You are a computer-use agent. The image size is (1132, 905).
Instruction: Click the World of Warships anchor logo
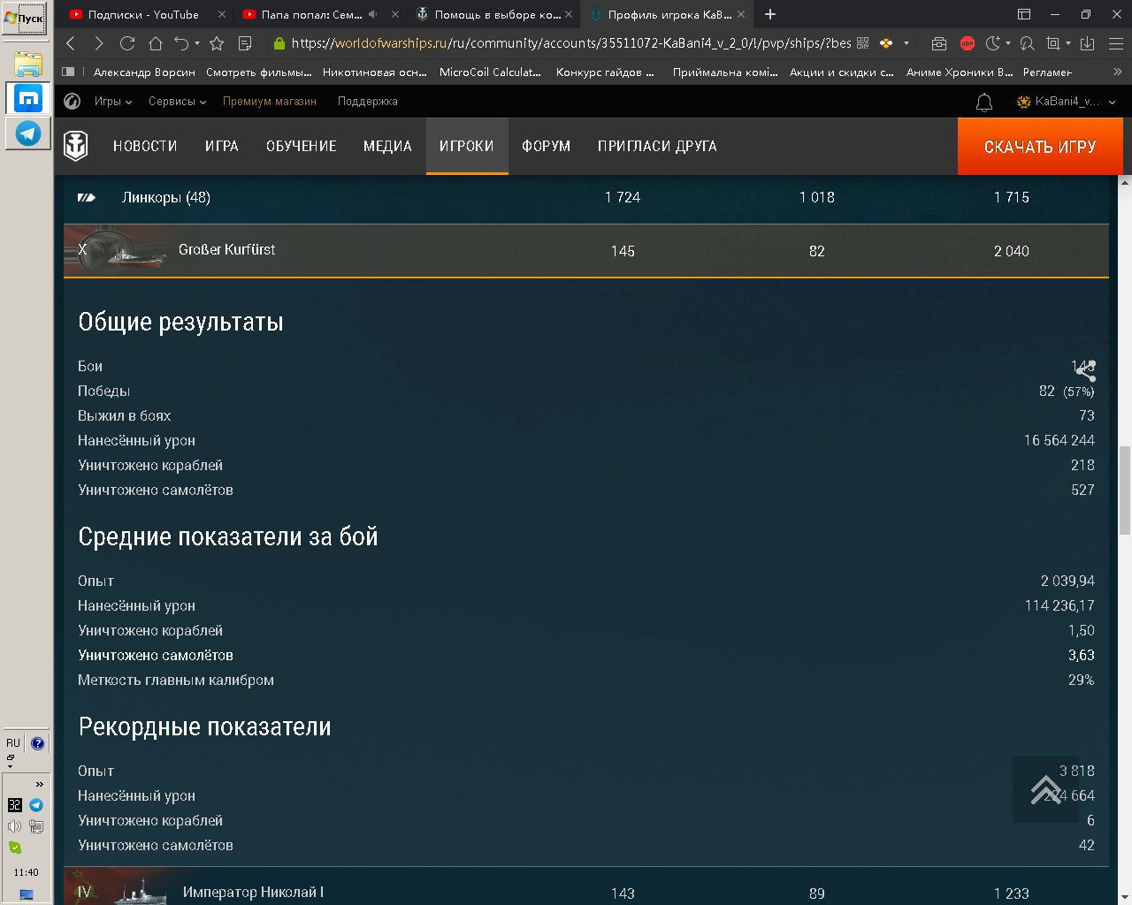[76, 146]
